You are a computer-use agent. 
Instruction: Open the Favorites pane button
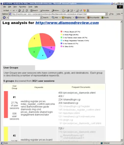tap(44, 10)
